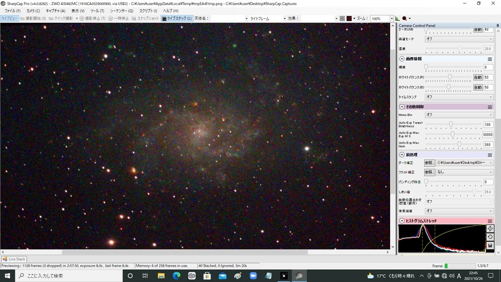
Task: Open File Explorer from the taskbar
Action: click(161, 276)
